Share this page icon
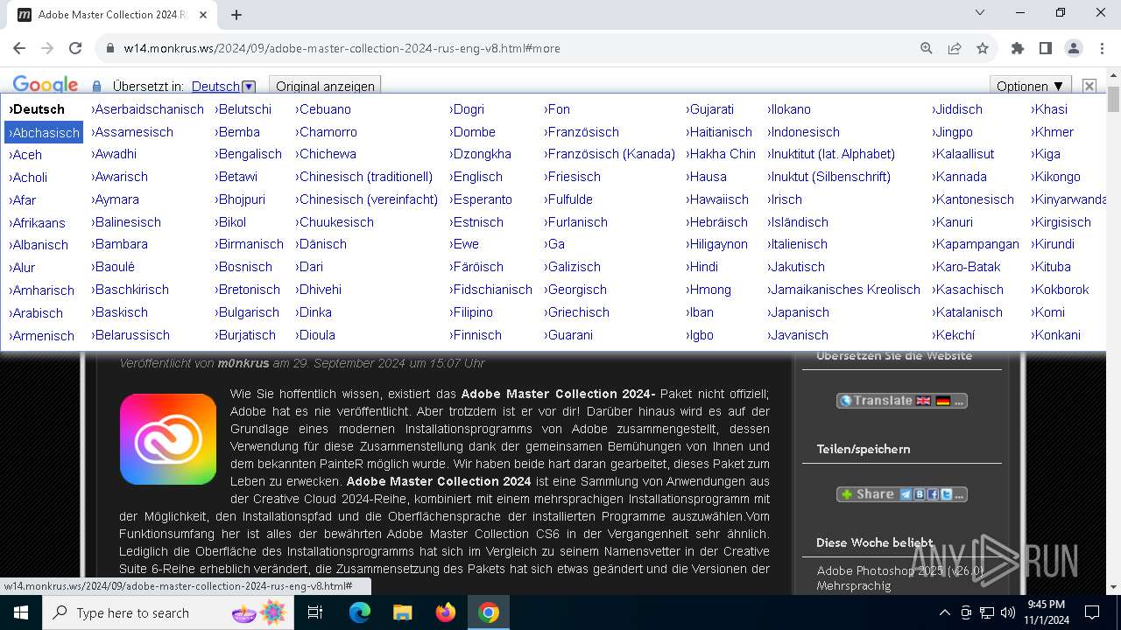 pos(955,48)
